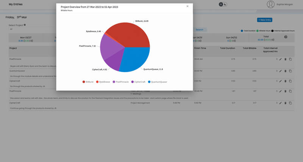Close the Project Overview chart popup
Screen dimensions: 303x162
click(x=187, y=6)
